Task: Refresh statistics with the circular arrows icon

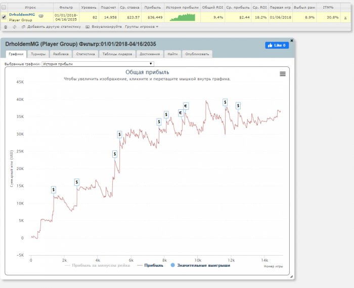Action: (15, 27)
